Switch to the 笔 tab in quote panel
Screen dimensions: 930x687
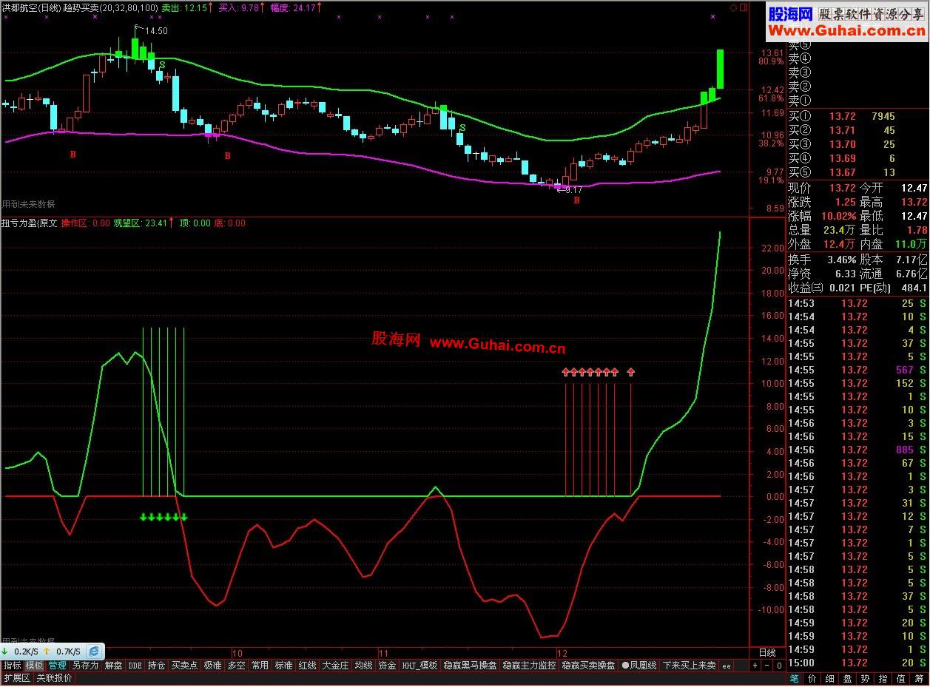(795, 678)
